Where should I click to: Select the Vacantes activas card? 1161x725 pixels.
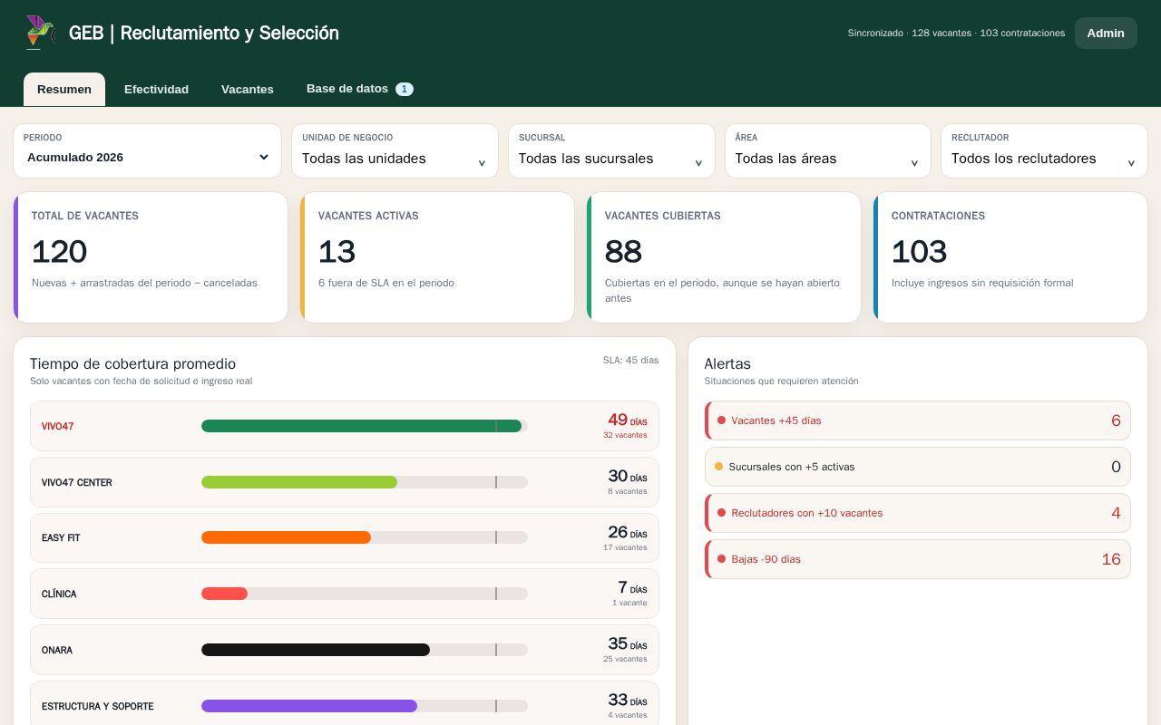(x=437, y=257)
